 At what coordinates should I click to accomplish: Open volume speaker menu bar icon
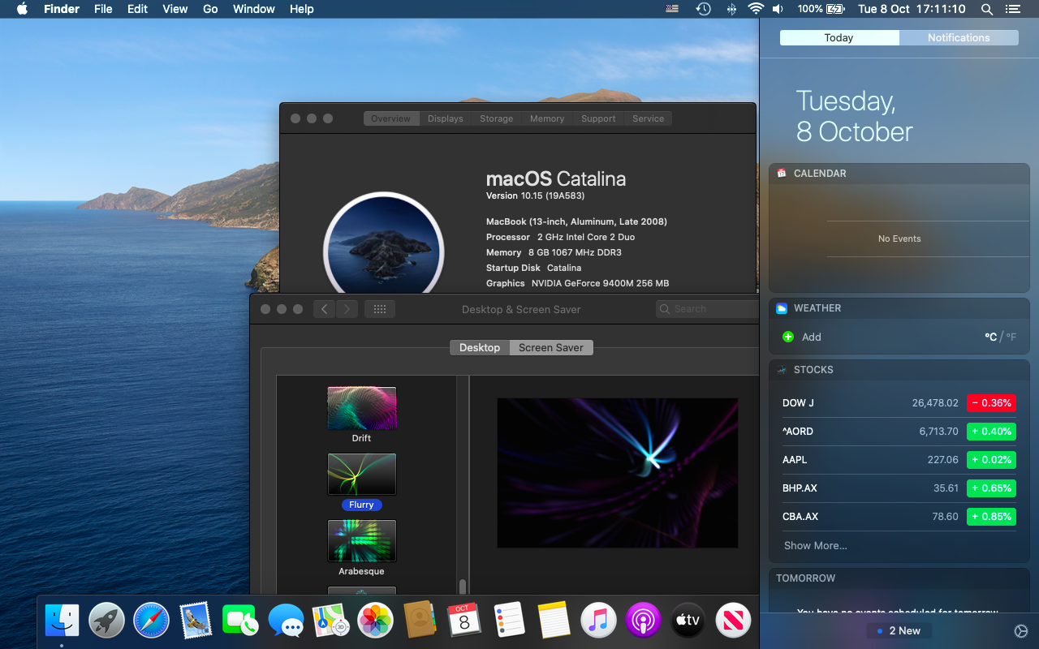point(778,9)
